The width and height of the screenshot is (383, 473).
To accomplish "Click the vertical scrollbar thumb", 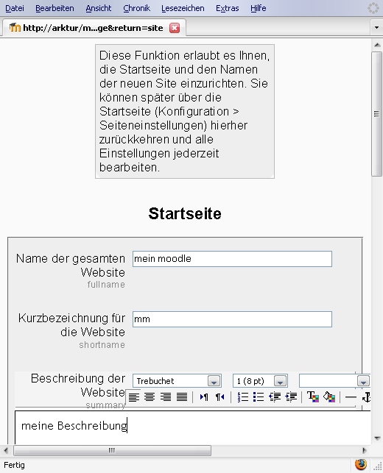I will pos(376,114).
